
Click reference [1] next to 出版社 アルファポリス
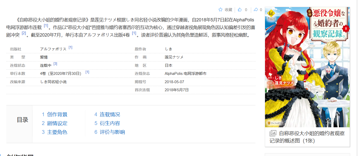point(70,47)
